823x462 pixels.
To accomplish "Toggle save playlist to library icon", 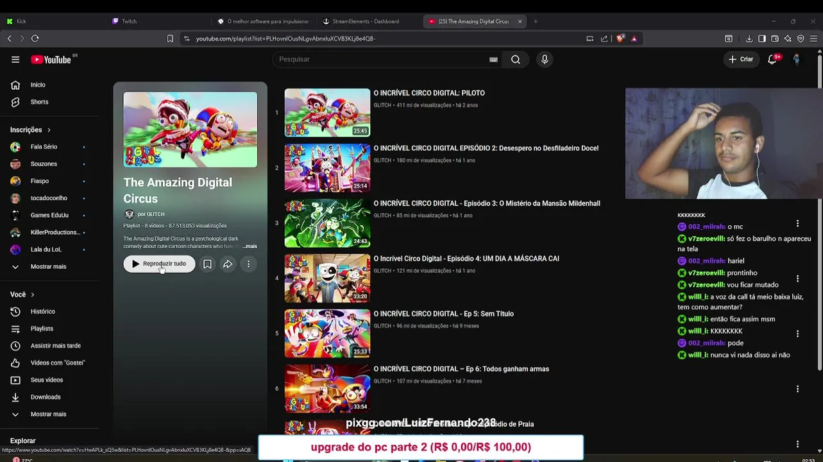I will tap(207, 264).
